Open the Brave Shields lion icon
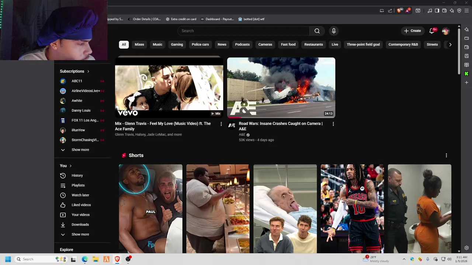 (x=399, y=11)
